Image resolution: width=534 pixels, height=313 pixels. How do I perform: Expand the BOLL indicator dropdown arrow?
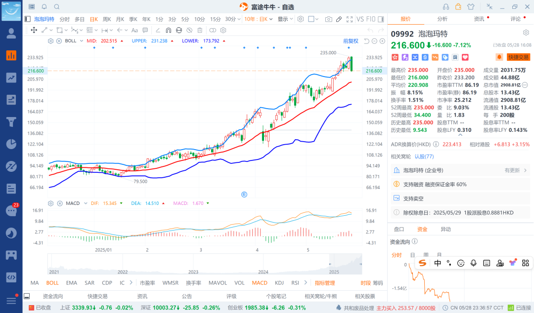[82, 41]
